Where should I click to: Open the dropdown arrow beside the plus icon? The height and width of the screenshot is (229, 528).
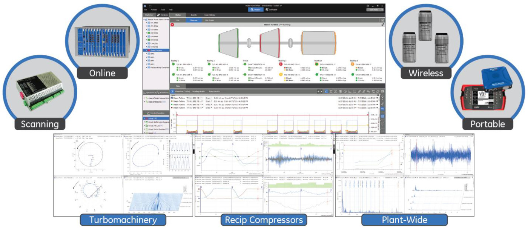click(321, 91)
